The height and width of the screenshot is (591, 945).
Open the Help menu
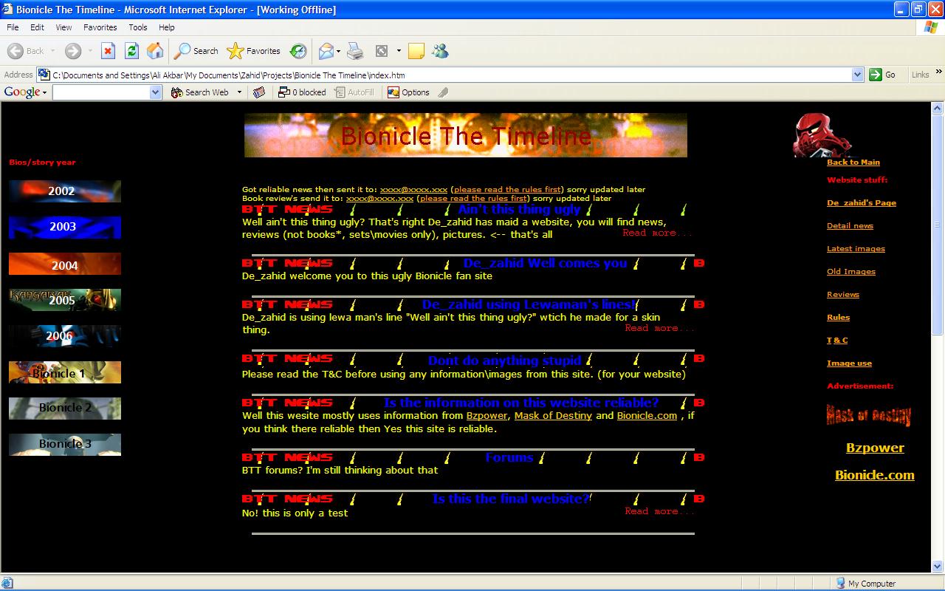click(x=167, y=27)
